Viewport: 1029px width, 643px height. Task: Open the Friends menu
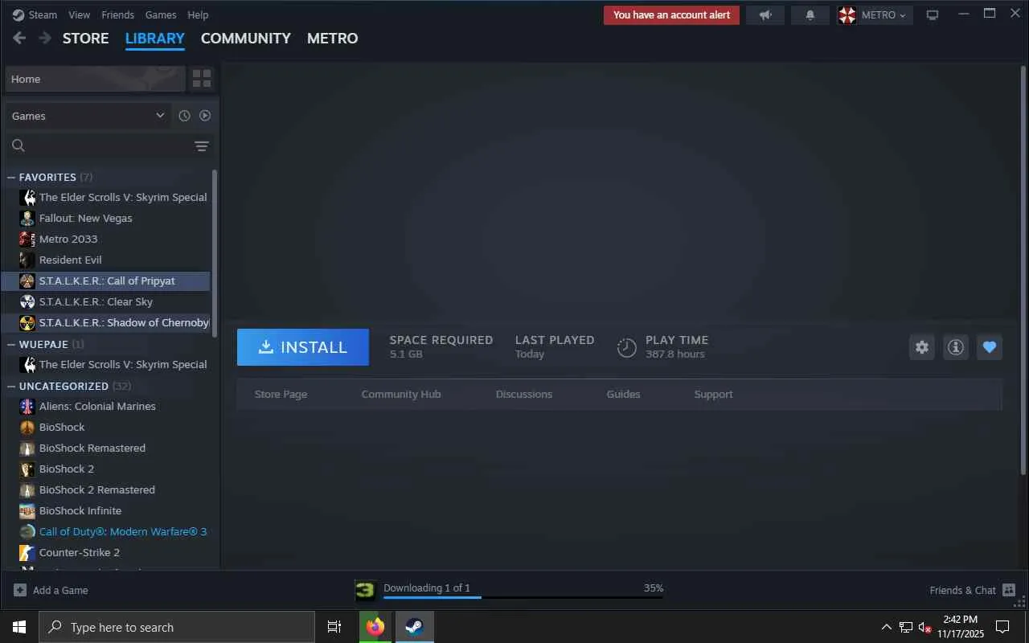point(118,14)
